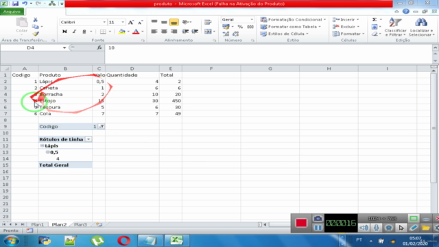Increase font size with the larger A

tap(131, 23)
